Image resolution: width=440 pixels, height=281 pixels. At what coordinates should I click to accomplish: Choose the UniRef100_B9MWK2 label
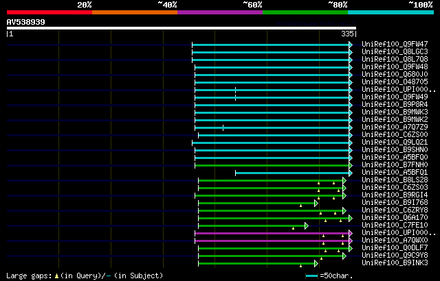tap(395, 120)
